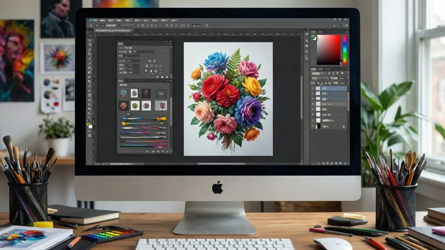Click the open document's tab above the canvas
This screenshot has width=445, height=250.
[113, 30]
